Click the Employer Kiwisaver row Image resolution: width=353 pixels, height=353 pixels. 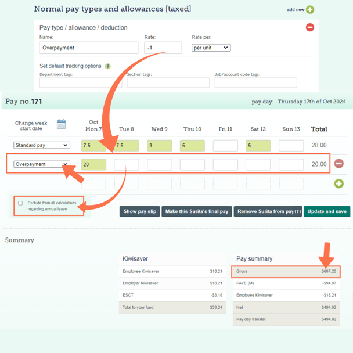point(172,283)
